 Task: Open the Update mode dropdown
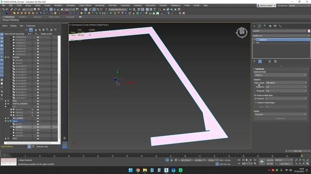280,114
